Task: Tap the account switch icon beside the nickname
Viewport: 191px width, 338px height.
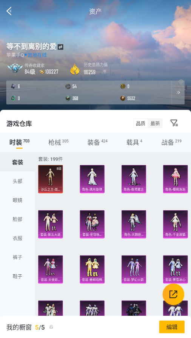Action: 61,47
